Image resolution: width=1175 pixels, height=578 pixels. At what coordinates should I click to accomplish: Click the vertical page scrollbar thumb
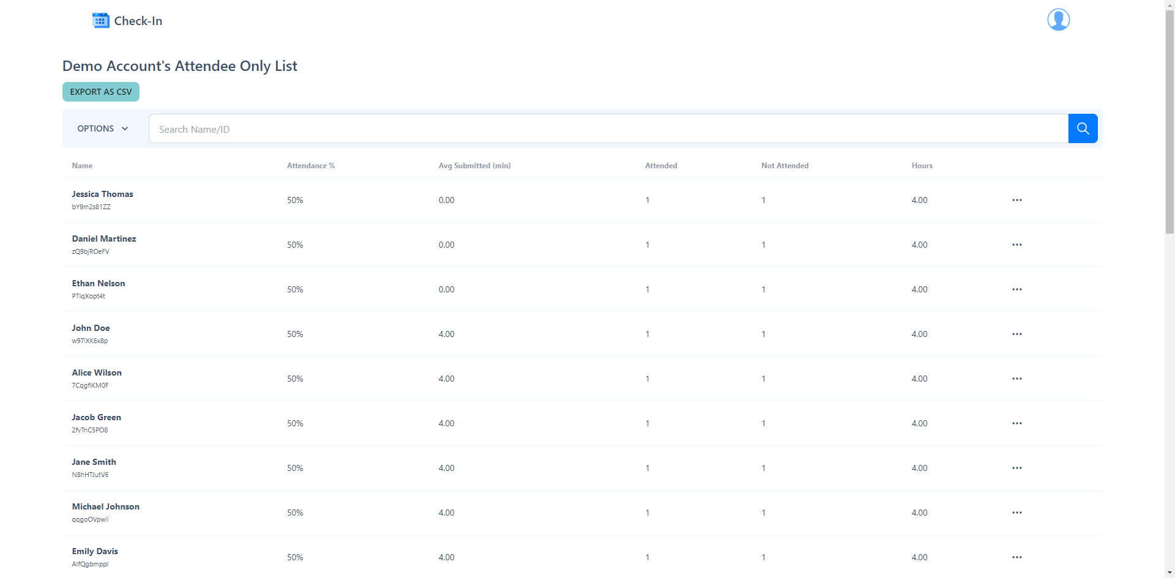pyautogui.click(x=1169, y=122)
